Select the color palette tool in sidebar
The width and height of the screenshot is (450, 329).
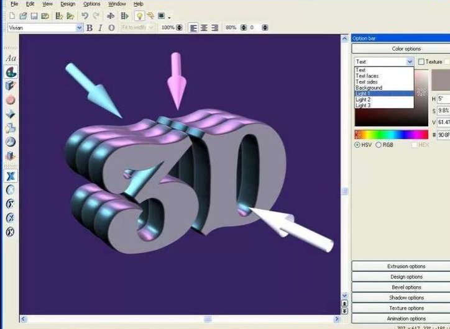click(x=11, y=71)
